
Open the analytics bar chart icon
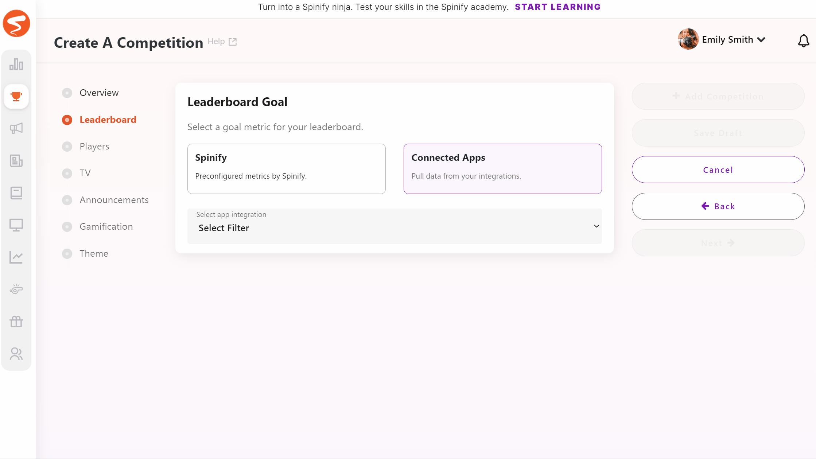[16, 64]
